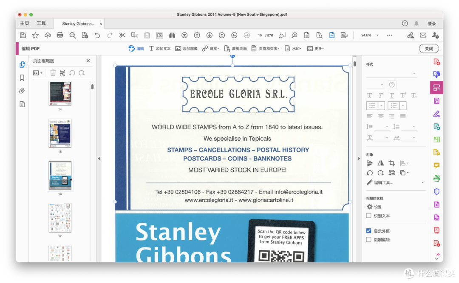Click the document vertical scrollbar
Image resolution: width=459 pixels, height=283 pixels.
354,63
